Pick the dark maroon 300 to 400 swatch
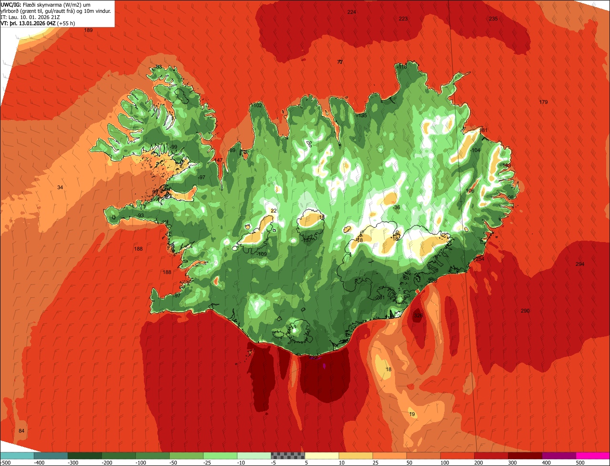Viewport: 610px width, 466px height. pyautogui.click(x=525, y=456)
